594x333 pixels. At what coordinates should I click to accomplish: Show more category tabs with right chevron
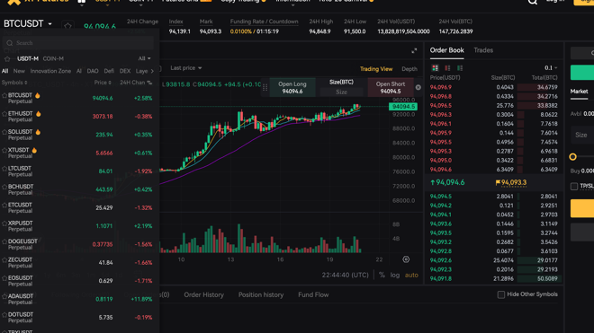click(152, 71)
